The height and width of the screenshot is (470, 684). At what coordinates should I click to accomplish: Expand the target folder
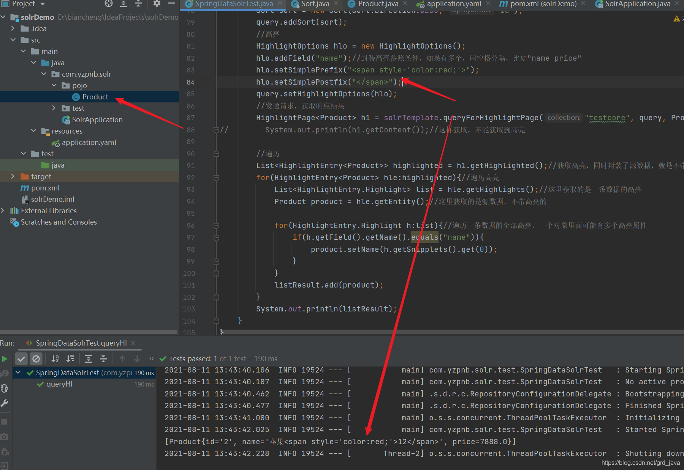[x=13, y=176]
